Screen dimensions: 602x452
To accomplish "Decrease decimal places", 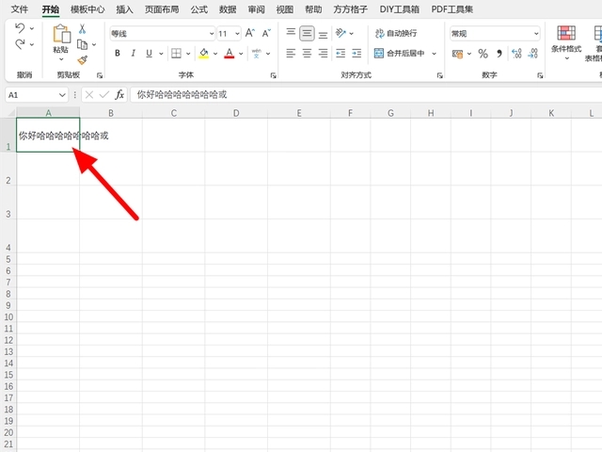I will tap(533, 54).
